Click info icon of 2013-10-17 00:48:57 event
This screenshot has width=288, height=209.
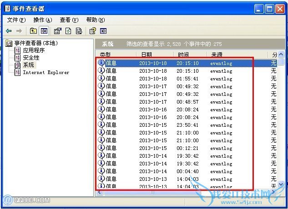pos(101,101)
